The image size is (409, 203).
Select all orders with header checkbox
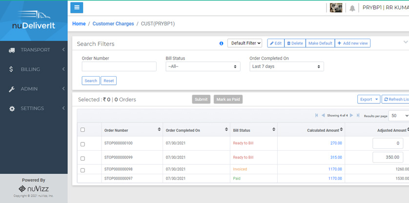click(x=82, y=130)
